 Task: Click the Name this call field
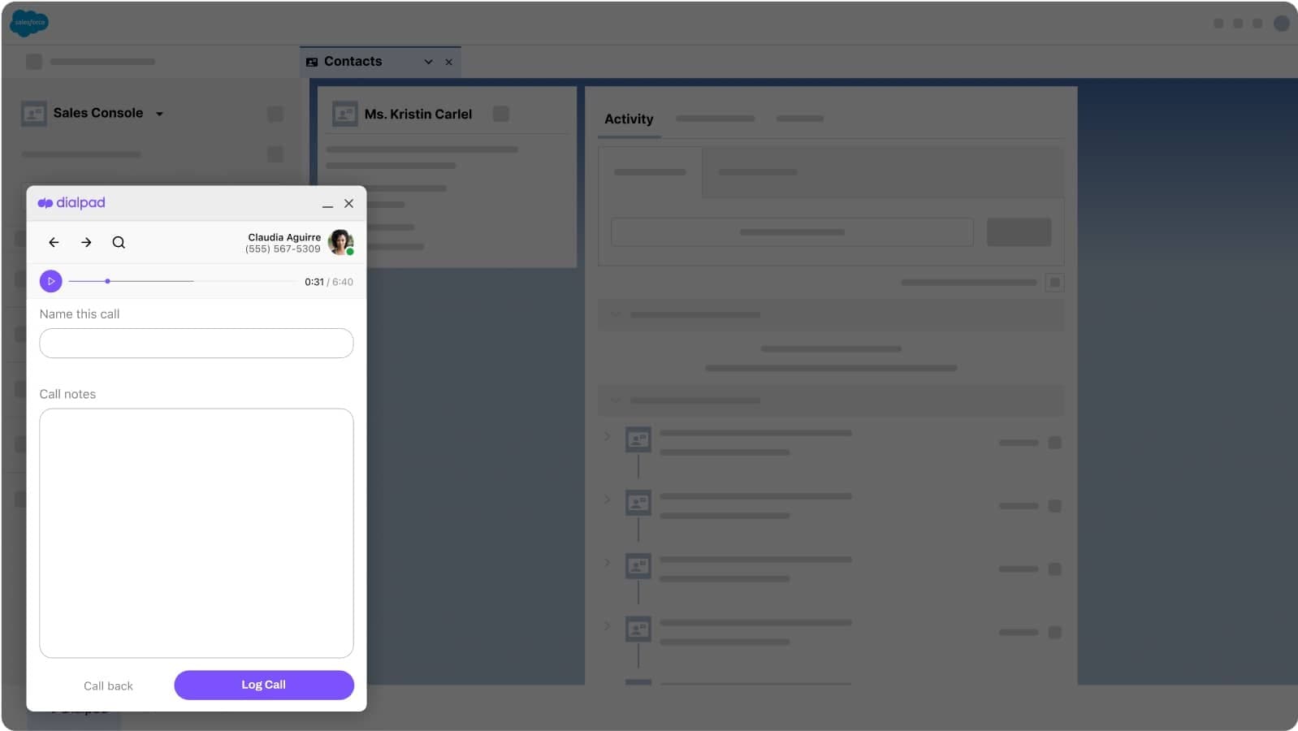(x=197, y=343)
